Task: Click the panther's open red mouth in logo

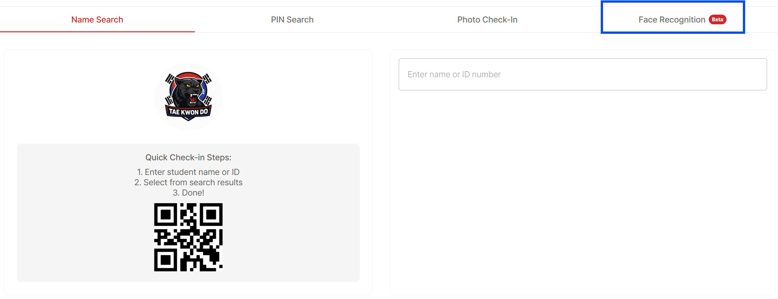Action: coord(193,98)
